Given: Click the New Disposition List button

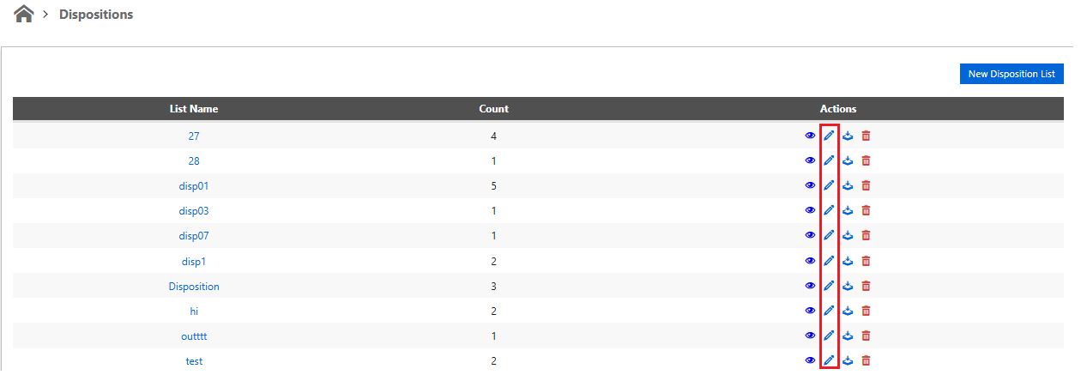Looking at the screenshot, I should tap(1012, 74).
